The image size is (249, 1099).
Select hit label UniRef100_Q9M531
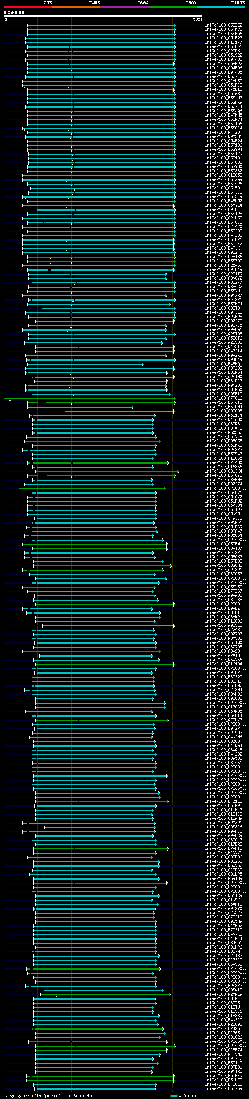(223, 136)
